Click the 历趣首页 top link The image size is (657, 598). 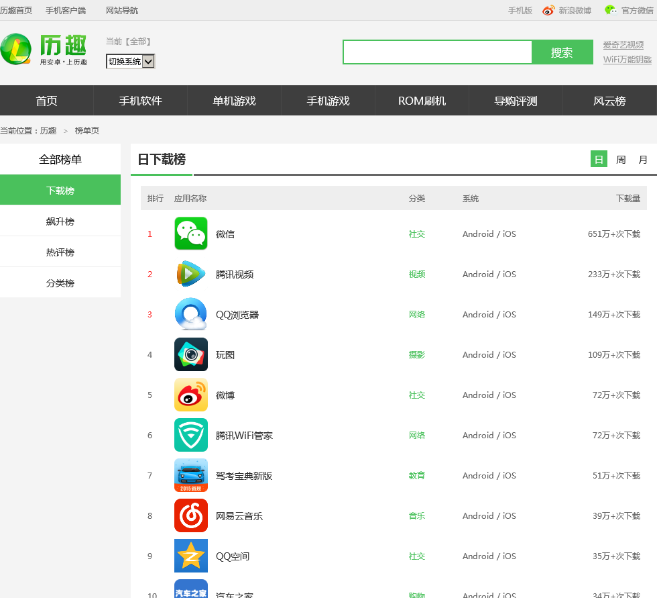(16, 11)
